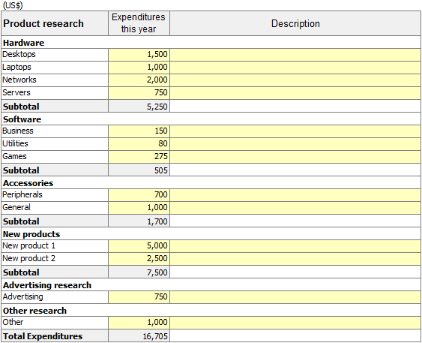
Task: Select the Total Expenditures value 16,705
Action: (x=139, y=335)
